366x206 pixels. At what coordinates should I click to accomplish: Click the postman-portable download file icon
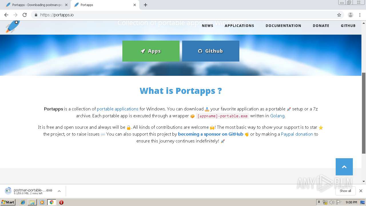pos(8,191)
